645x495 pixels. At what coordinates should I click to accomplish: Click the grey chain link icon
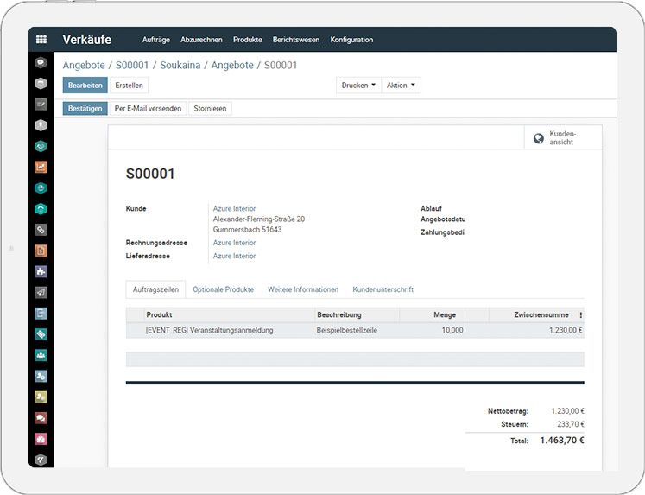41,230
